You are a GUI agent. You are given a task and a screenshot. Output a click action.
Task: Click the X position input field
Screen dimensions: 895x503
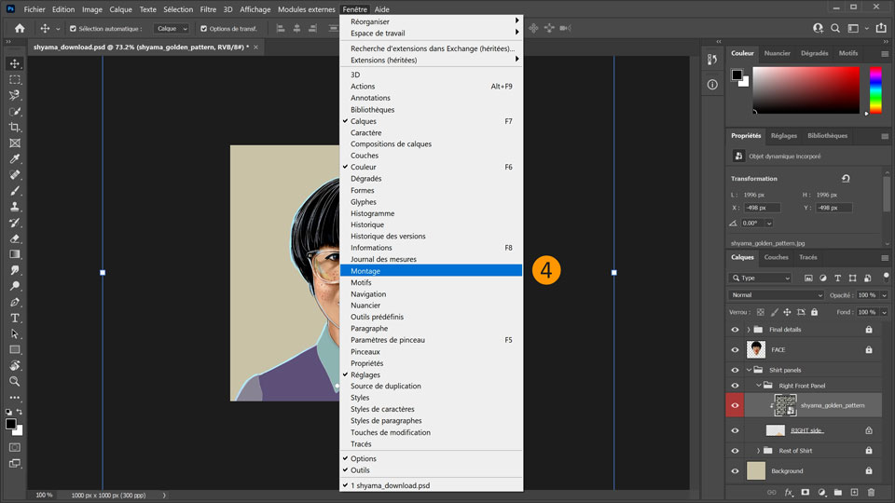pos(761,208)
